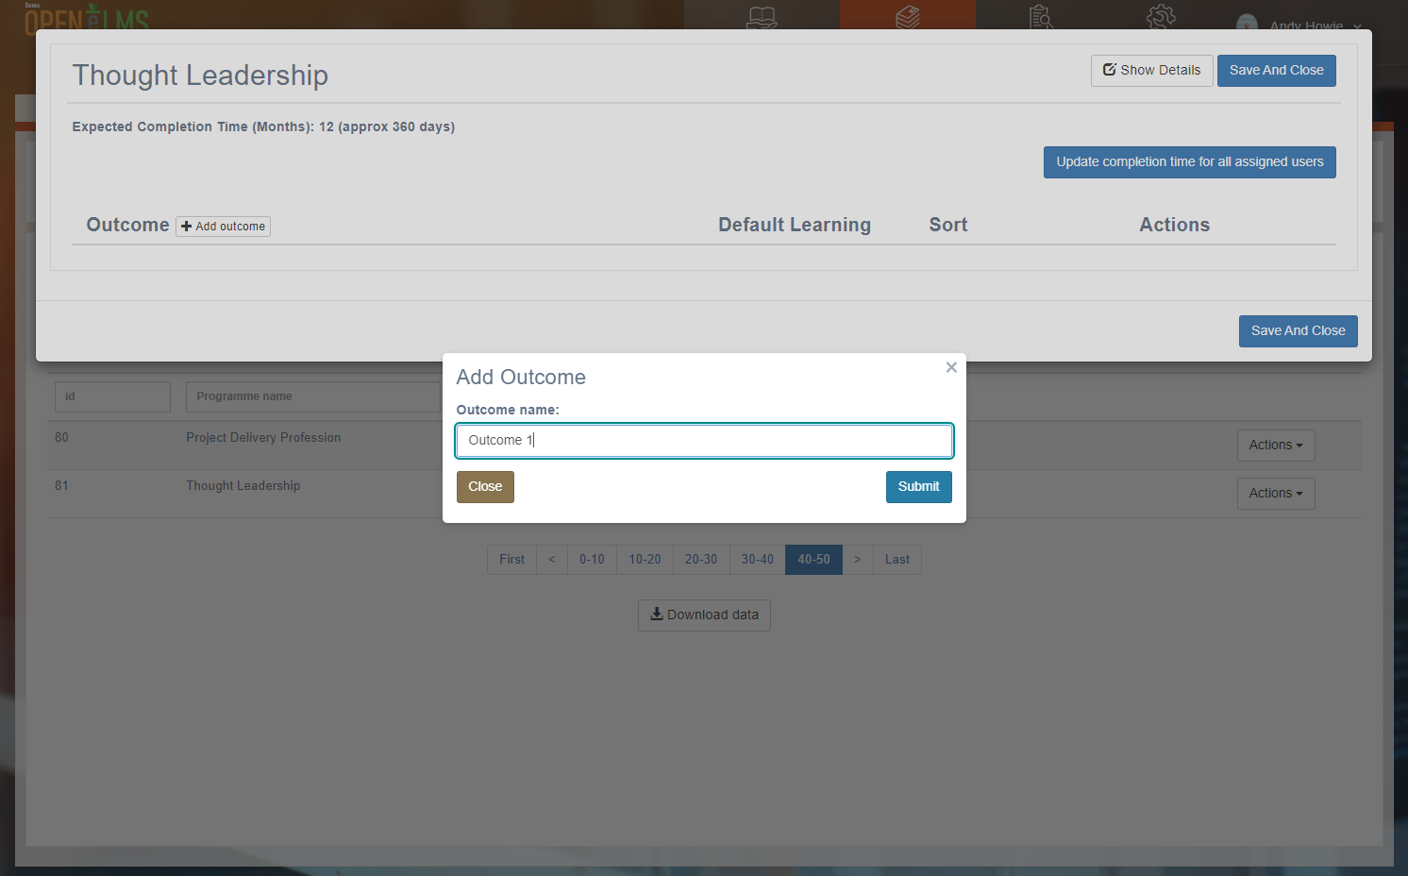
Task: Go to Last page in pagination
Action: click(897, 560)
